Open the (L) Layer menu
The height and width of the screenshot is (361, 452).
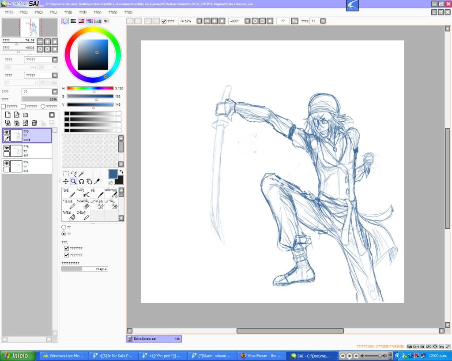pos(53,12)
